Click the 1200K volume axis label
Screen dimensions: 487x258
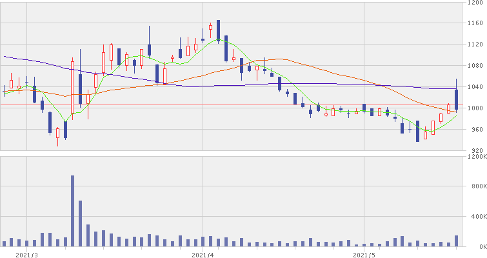point(477,157)
